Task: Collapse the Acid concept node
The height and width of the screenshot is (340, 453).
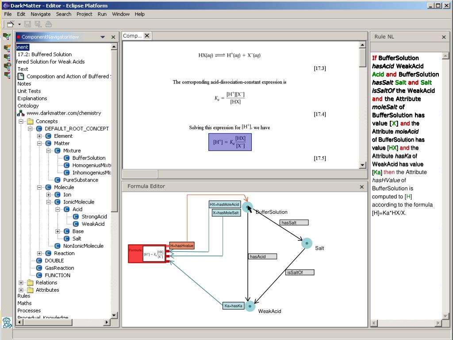Action: click(x=58, y=209)
